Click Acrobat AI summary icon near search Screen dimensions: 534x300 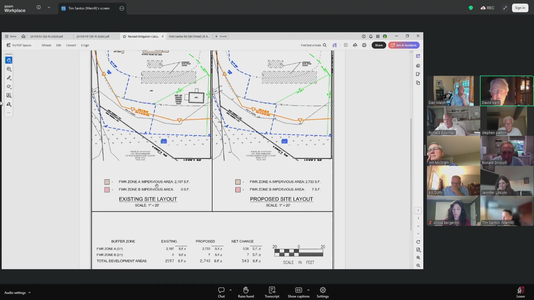(335, 45)
